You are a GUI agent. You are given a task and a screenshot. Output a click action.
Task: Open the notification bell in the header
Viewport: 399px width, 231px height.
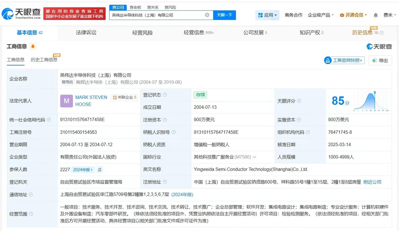(376, 15)
